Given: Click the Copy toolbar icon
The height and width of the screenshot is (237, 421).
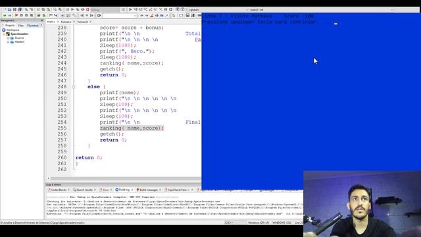Looking at the screenshot, I should pos(43,9).
